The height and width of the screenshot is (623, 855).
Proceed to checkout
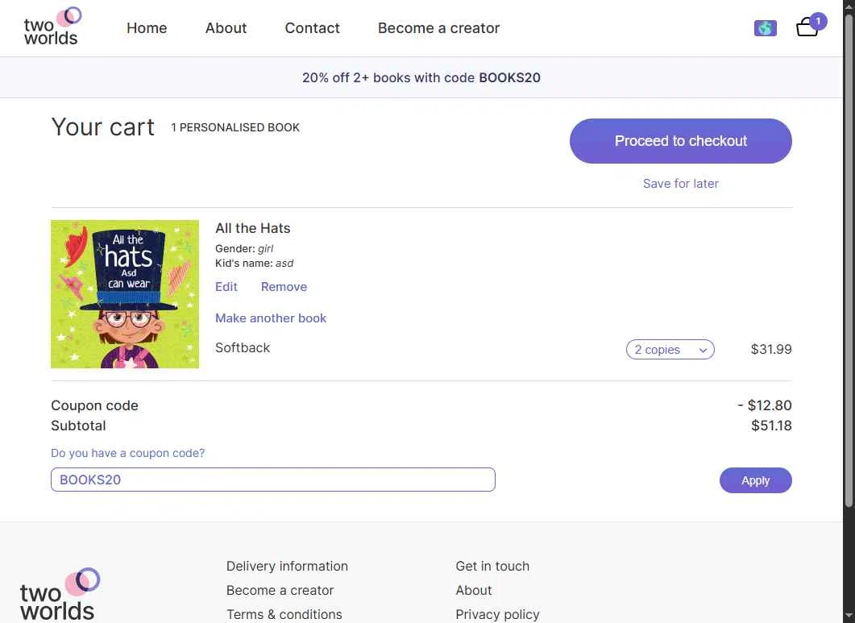[x=680, y=141]
